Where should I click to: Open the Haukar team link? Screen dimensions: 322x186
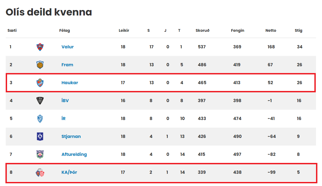pos(70,83)
